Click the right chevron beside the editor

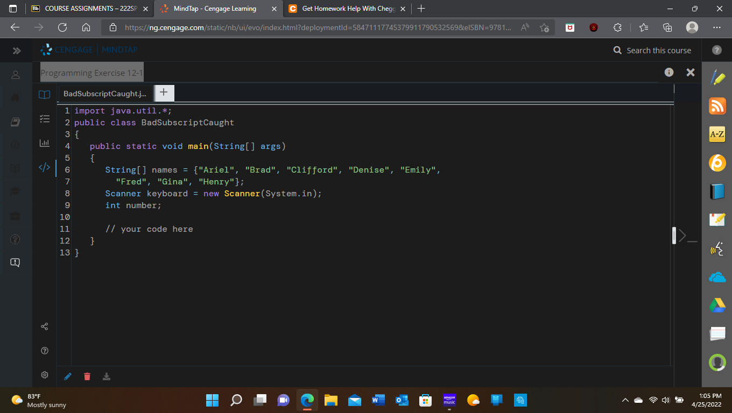click(x=682, y=235)
